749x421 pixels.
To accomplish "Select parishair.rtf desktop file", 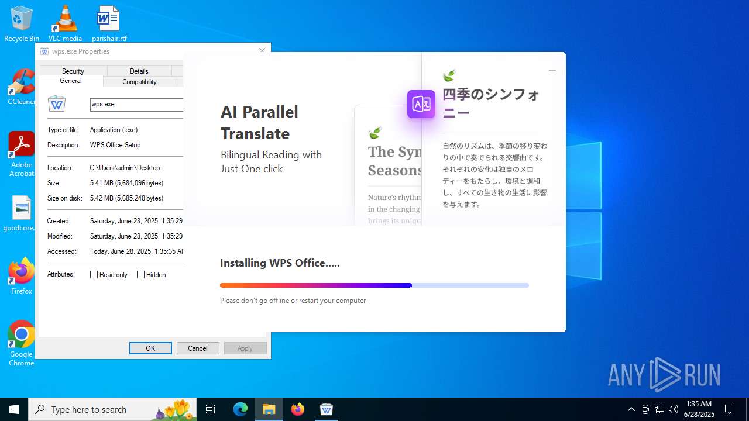I will (109, 23).
